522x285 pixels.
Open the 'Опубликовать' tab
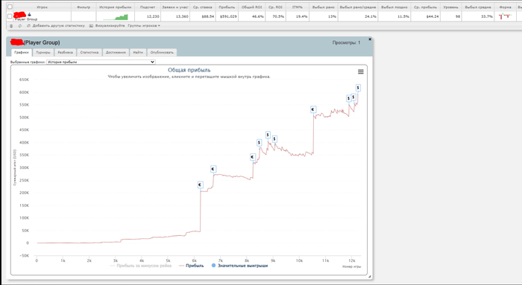(162, 53)
